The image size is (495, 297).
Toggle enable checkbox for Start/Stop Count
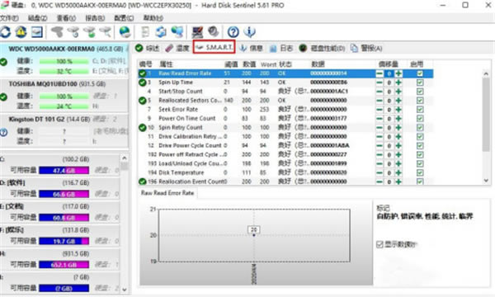pos(420,92)
